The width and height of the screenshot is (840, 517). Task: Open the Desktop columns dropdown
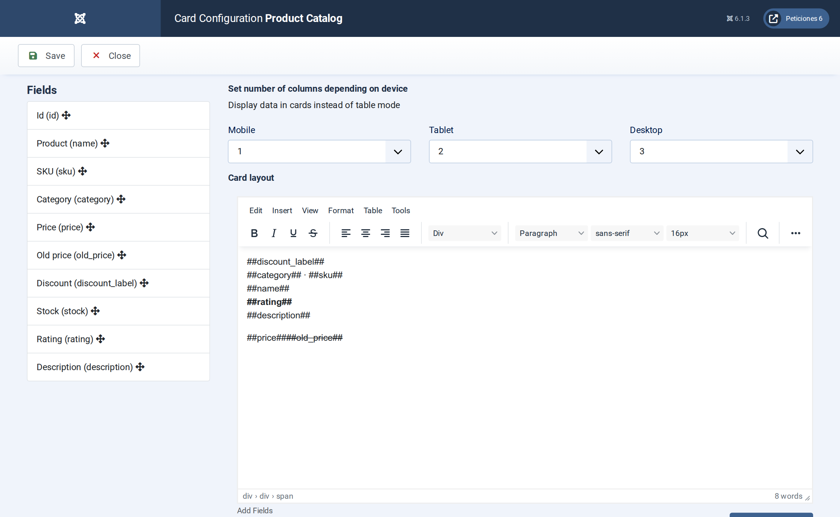pos(721,151)
